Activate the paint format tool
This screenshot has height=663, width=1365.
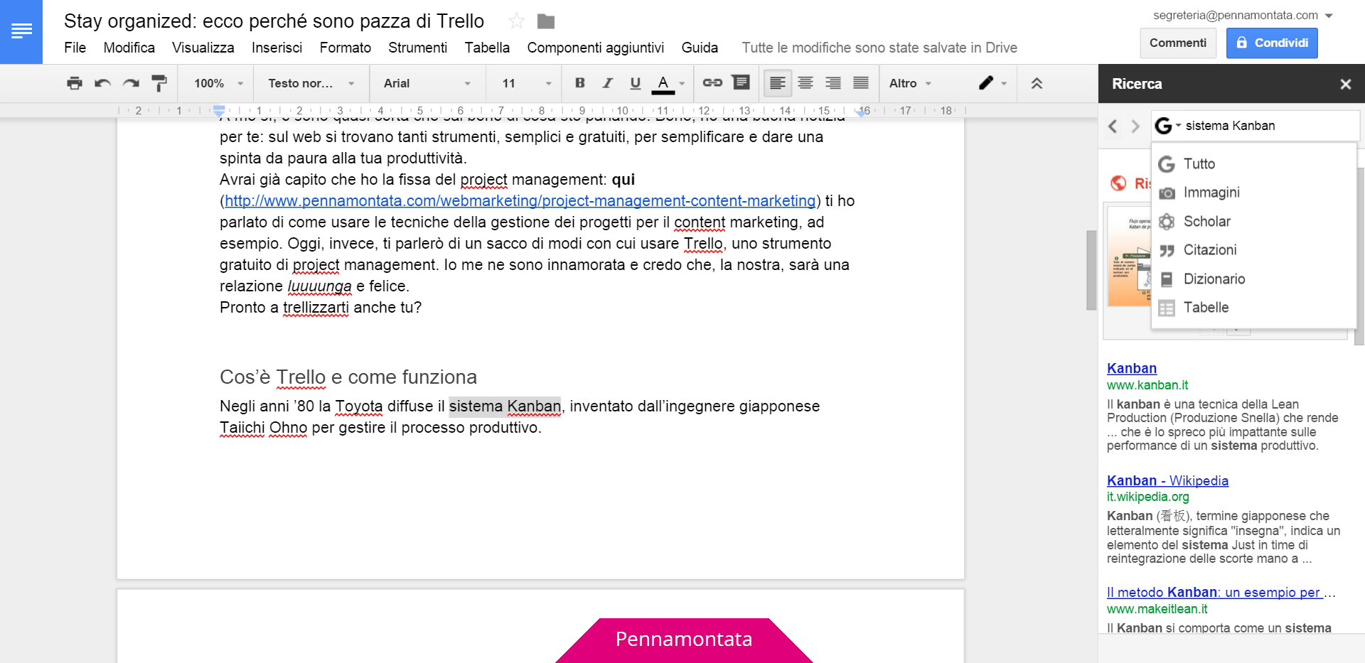coord(159,83)
